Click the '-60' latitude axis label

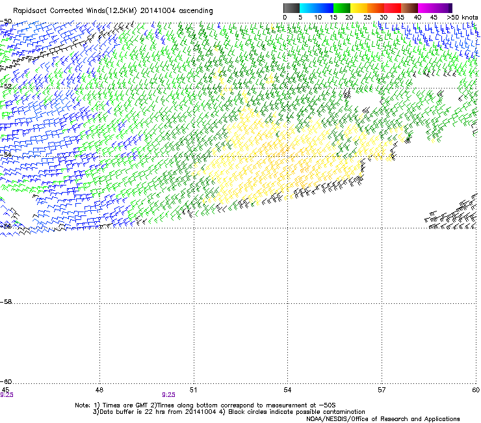(6, 382)
